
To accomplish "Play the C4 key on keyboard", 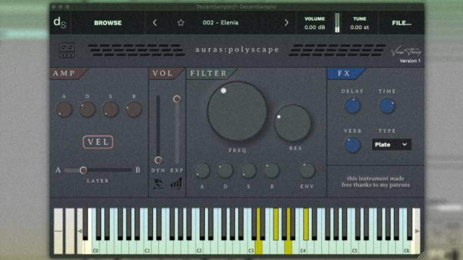I will (x=303, y=247).
